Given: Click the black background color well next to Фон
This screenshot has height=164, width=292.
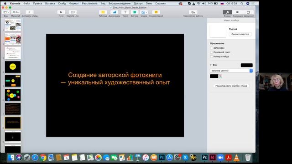Looking at the screenshot, I should [x=246, y=65].
